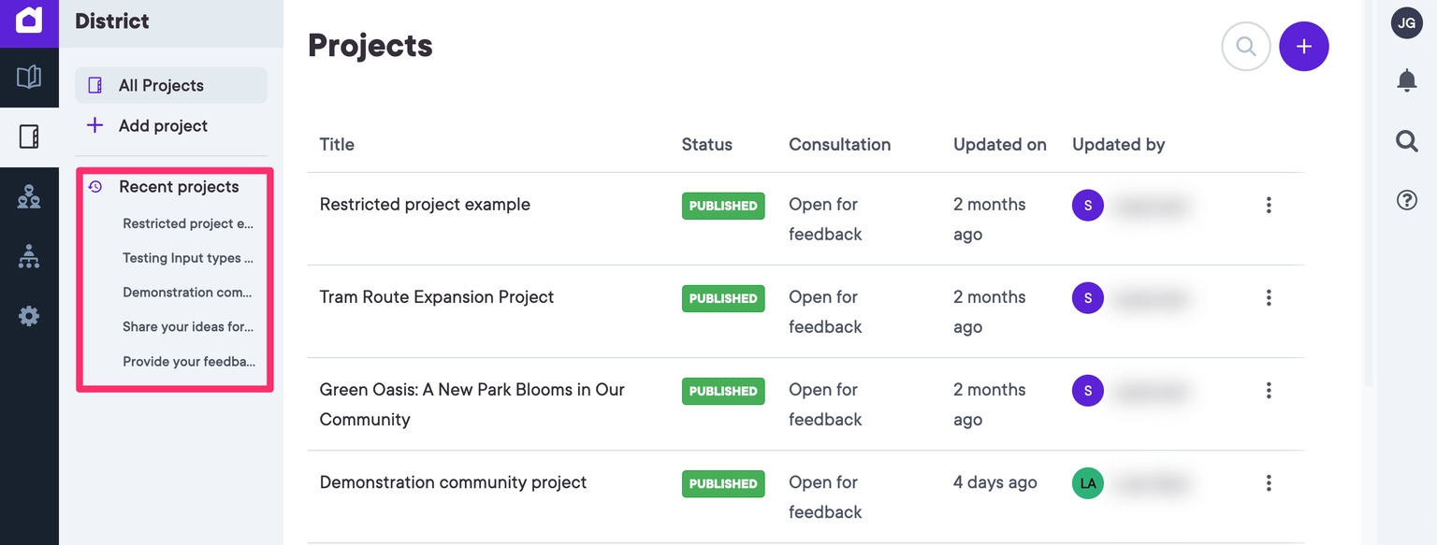Viewport: 1437px width, 545px height.
Task: Click the help question mark icon
Action: coord(1406,200)
